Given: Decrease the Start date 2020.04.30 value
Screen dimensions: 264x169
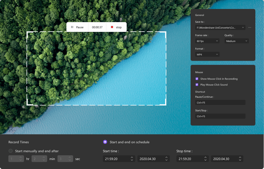Looking at the screenshot, I should pos(166,160).
